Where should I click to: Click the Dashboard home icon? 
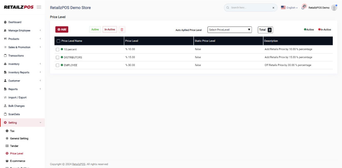[x=5, y=22]
